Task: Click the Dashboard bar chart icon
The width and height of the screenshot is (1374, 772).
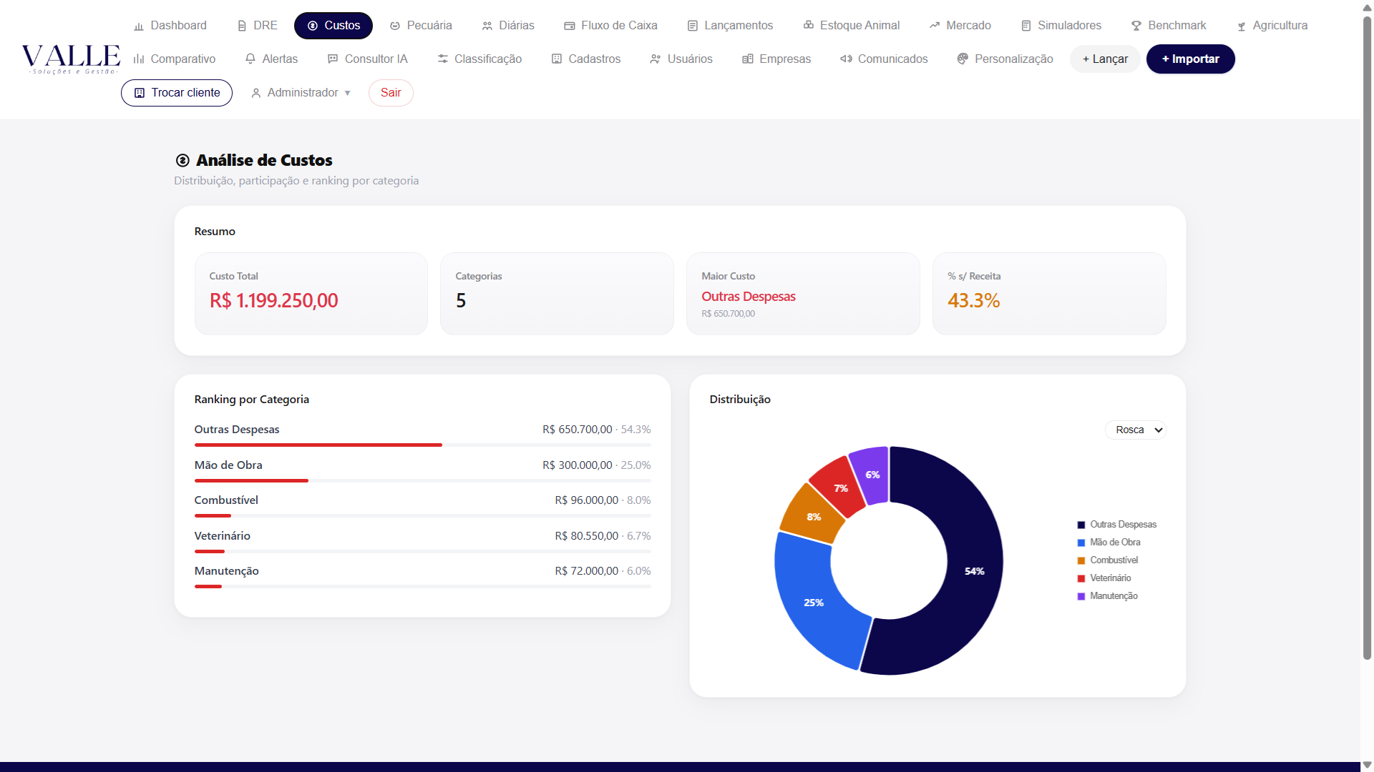Action: tap(139, 26)
